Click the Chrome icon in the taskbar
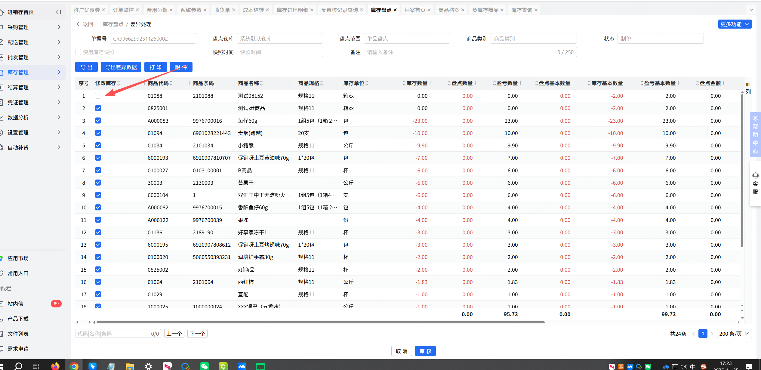 74,366
